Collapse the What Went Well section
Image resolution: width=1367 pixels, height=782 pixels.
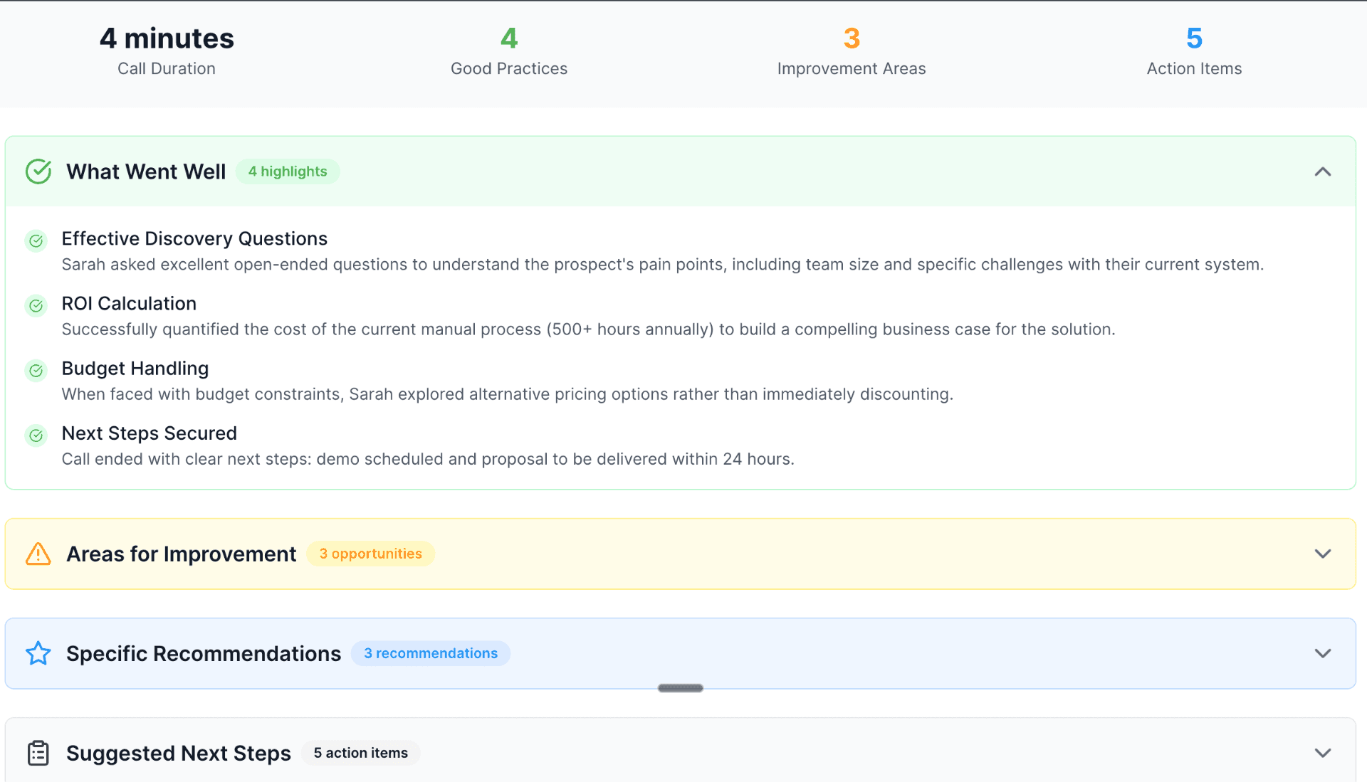[x=1323, y=171]
